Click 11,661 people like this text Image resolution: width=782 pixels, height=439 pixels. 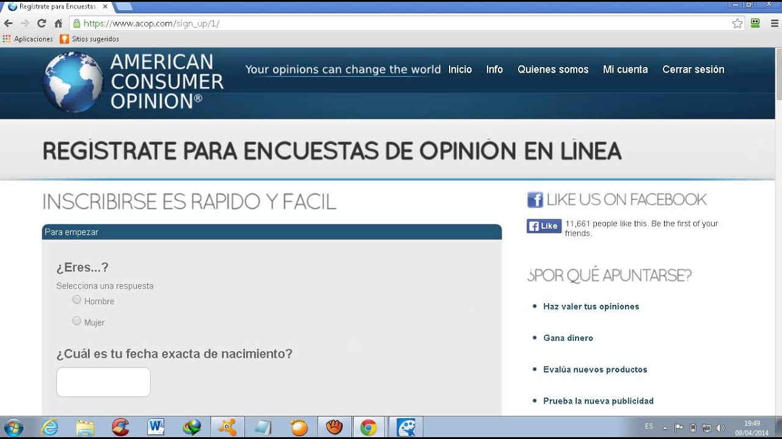pyautogui.click(x=641, y=228)
